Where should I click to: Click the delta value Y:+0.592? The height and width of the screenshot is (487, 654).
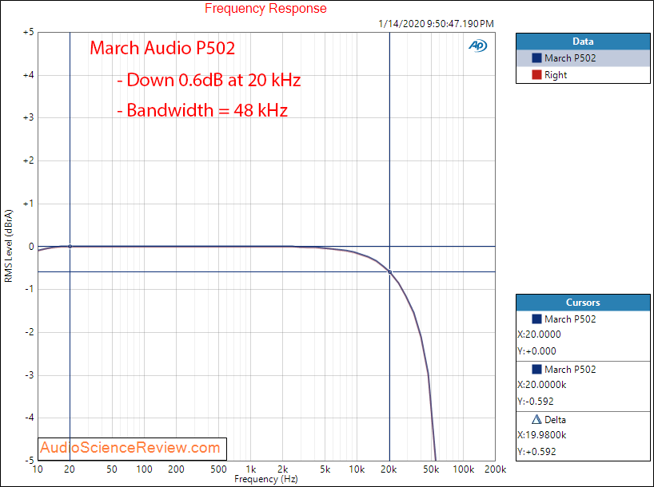(x=536, y=452)
